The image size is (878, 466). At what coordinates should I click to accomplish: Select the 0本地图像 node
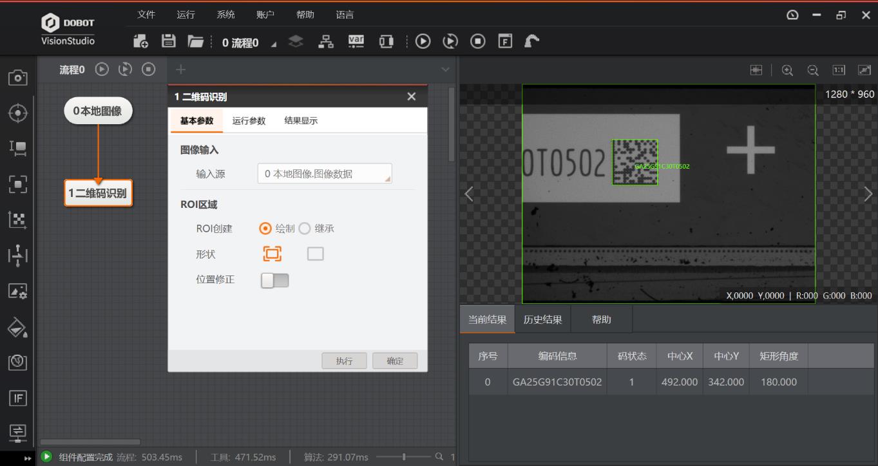[x=98, y=111]
